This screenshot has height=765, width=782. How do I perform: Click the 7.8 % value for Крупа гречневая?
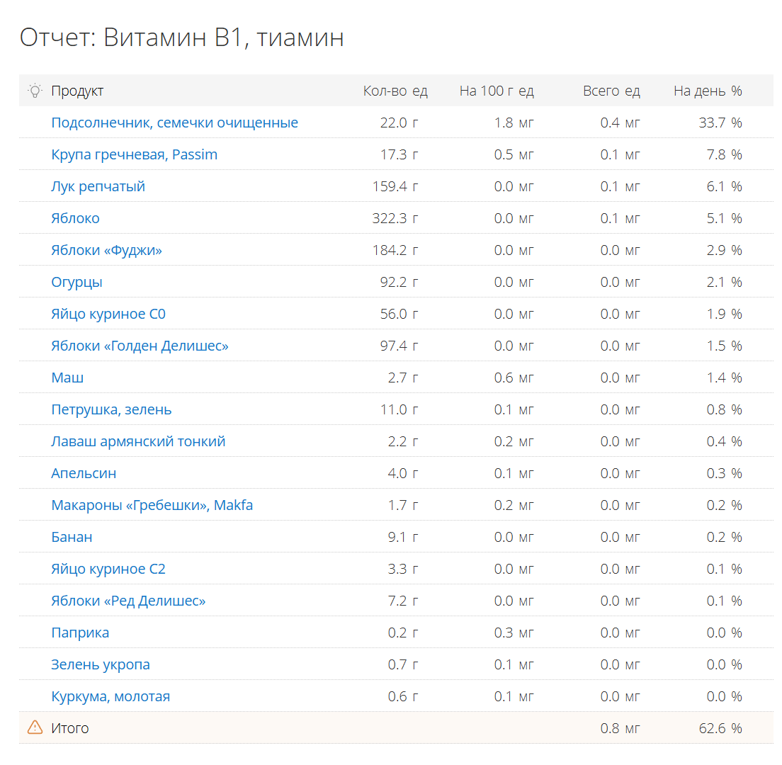pyautogui.click(x=724, y=154)
